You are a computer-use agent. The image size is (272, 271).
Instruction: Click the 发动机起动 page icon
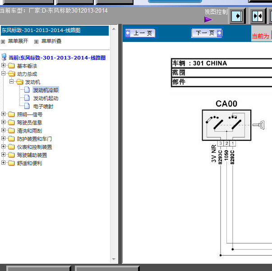coord(27,98)
